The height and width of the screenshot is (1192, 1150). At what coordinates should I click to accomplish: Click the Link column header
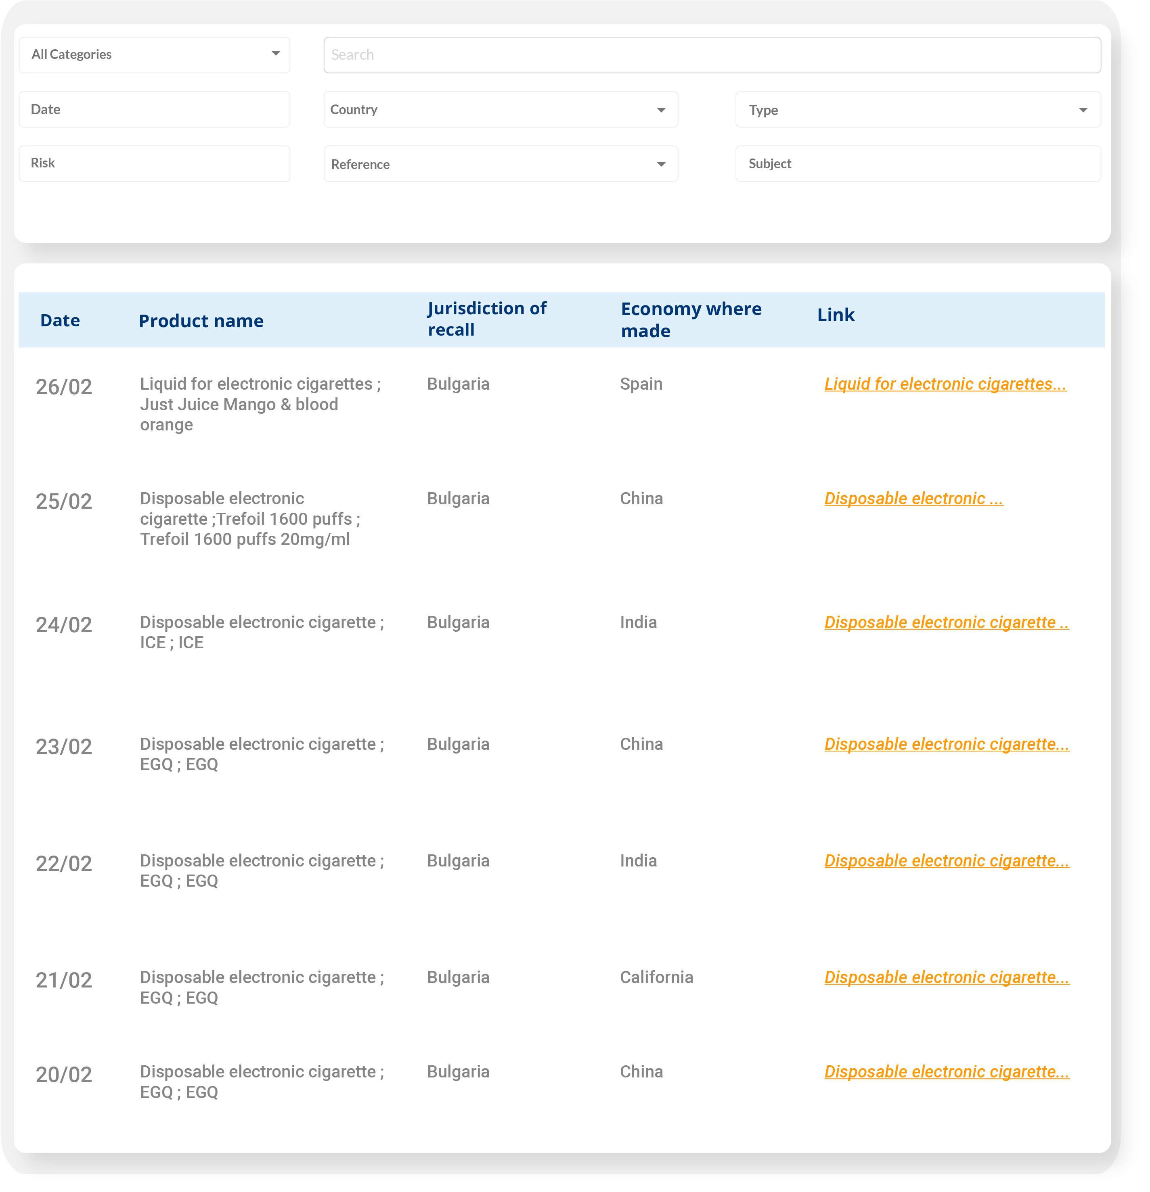click(x=836, y=315)
